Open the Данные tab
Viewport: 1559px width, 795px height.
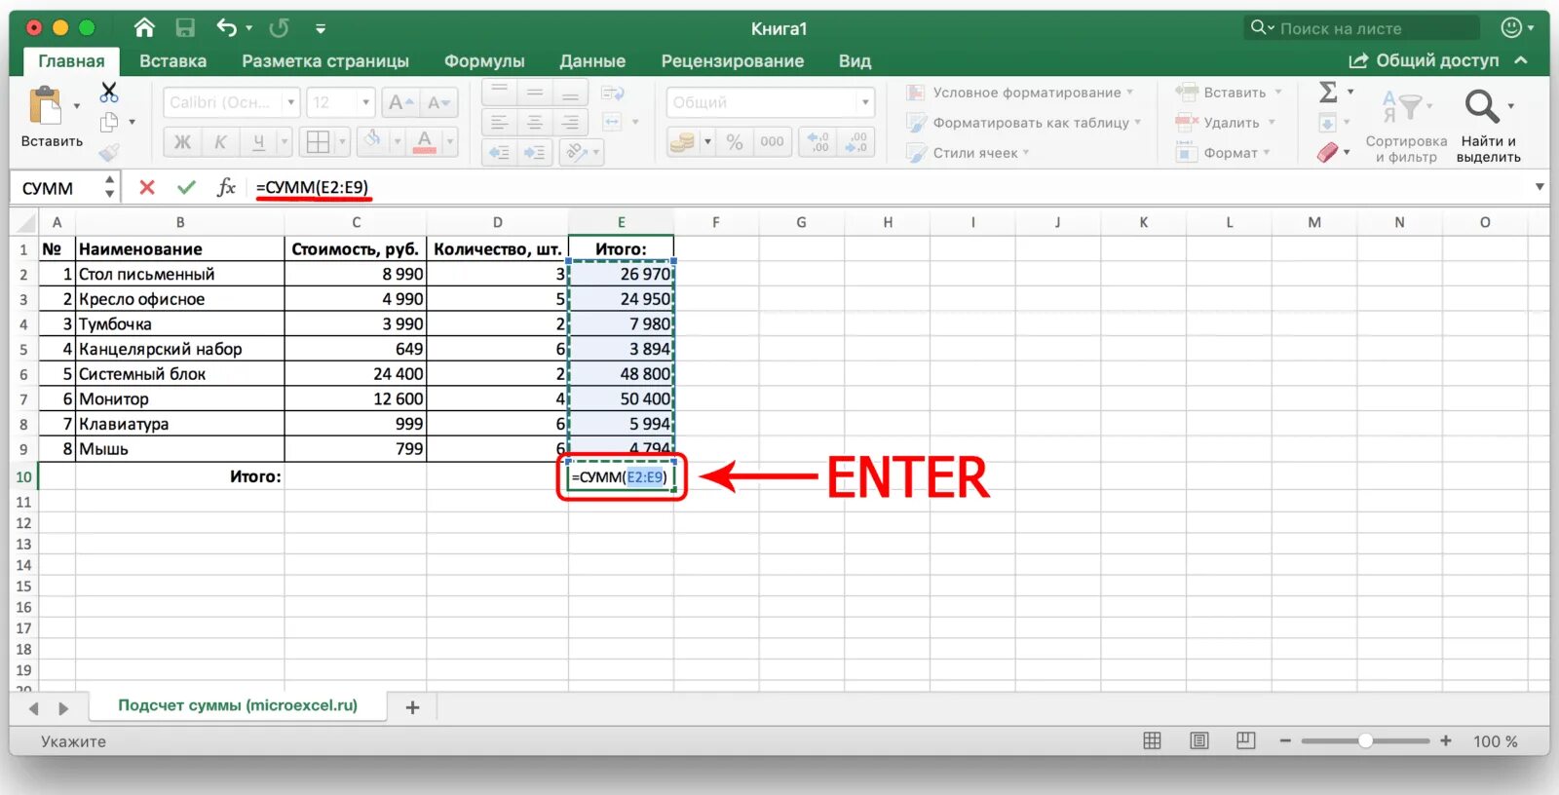pyautogui.click(x=592, y=60)
